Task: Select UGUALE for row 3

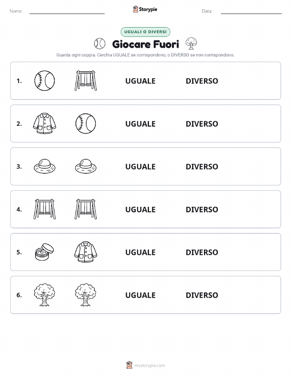Action: tap(140, 167)
